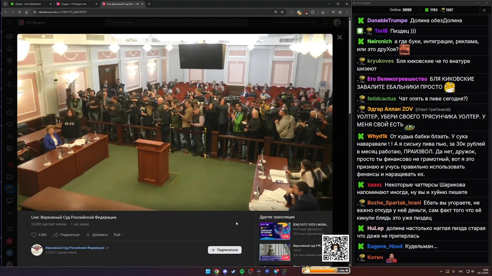492x276 pixels.
Task: Open the GOTF 2025 MOBA stream thumbnail
Action: [x=275, y=231]
